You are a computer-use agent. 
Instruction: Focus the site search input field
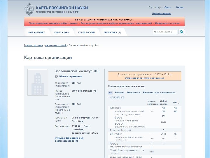pyautogui.click(x=164, y=32)
